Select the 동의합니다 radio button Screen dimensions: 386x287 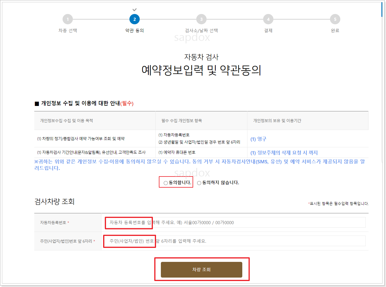pos(166,183)
